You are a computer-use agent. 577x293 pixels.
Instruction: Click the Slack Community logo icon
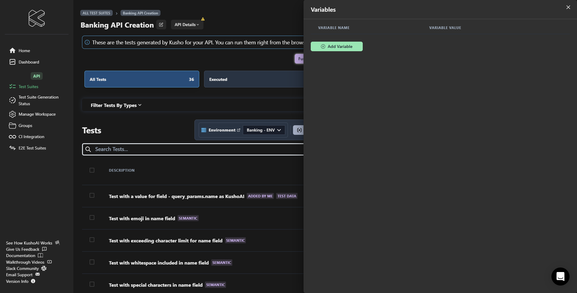coord(44,268)
